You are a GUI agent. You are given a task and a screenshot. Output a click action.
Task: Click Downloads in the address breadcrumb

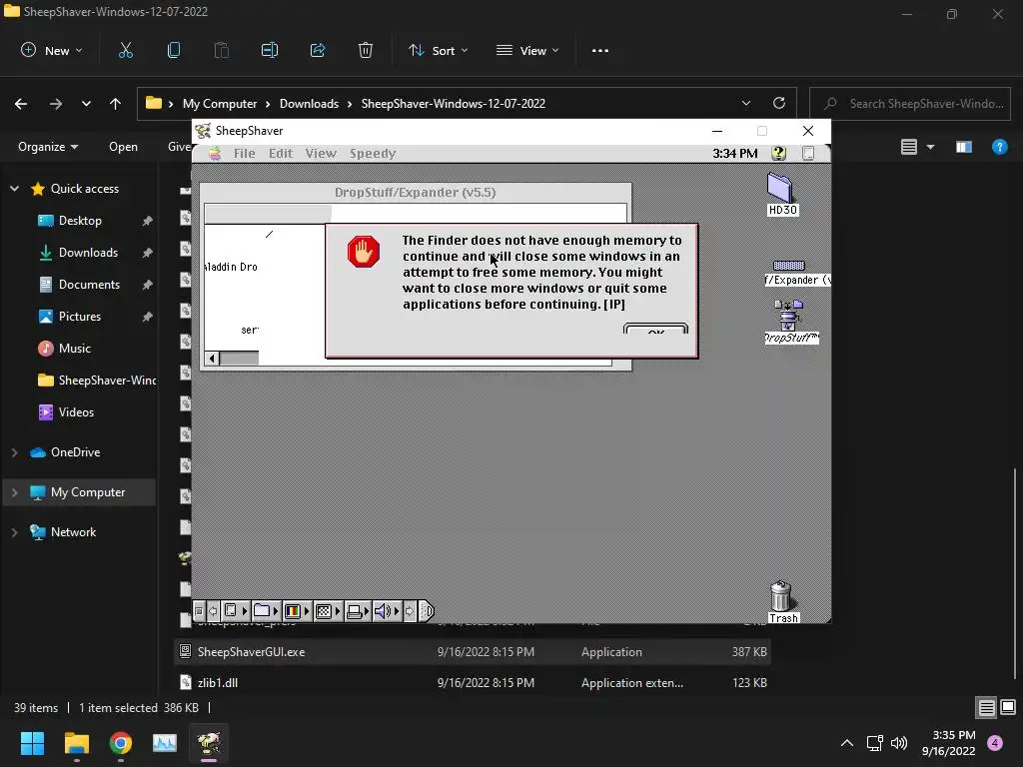pos(310,103)
